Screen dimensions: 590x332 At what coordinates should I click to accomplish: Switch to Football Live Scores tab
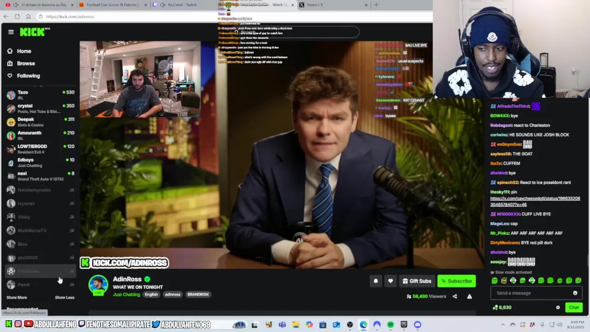click(114, 5)
